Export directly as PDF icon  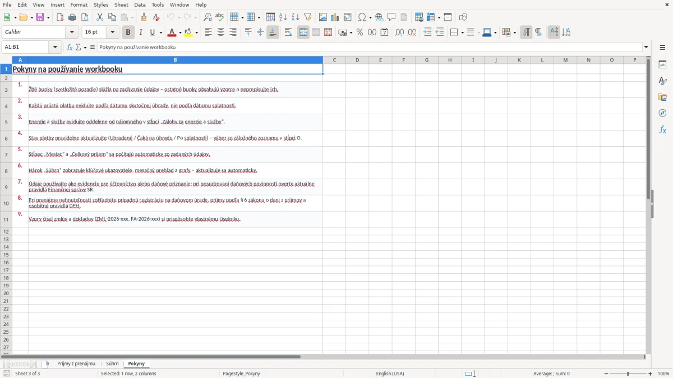tap(60, 17)
